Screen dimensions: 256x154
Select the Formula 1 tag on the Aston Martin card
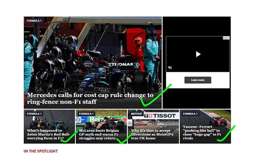pyautogui.click(x=34, y=114)
